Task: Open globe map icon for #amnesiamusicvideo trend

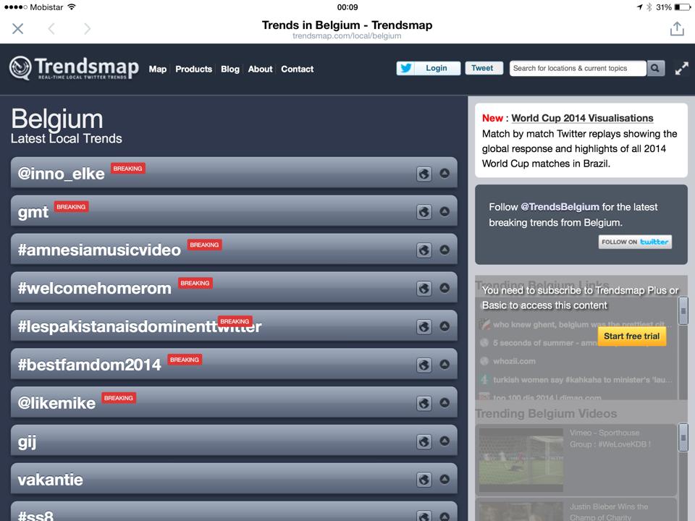Action: (x=424, y=250)
